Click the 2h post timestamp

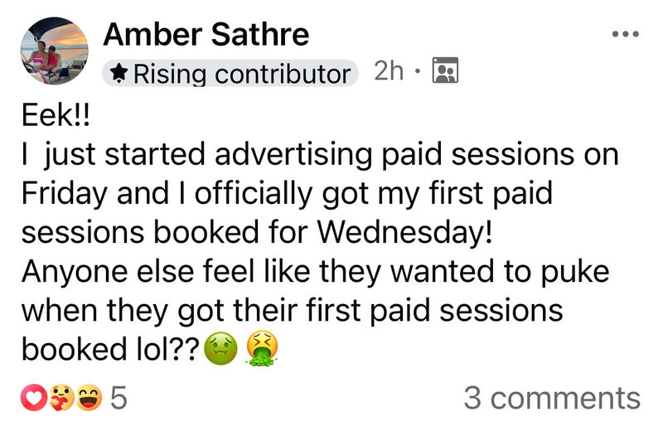point(389,72)
